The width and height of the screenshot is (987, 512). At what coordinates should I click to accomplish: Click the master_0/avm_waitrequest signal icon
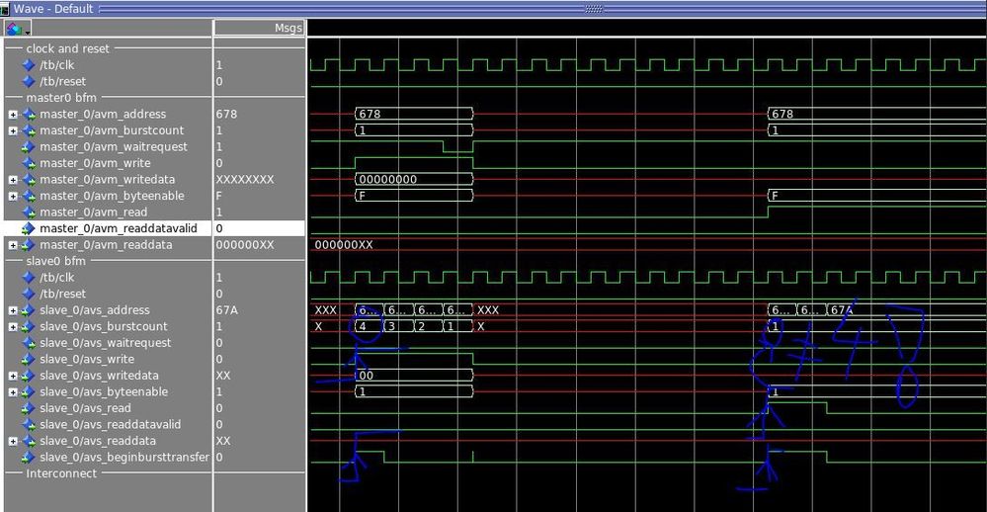(29, 147)
